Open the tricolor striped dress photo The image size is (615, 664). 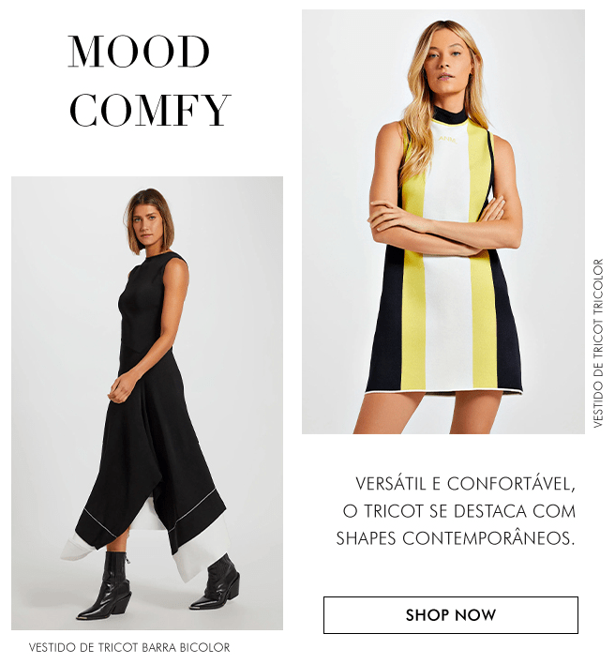pos(443,221)
